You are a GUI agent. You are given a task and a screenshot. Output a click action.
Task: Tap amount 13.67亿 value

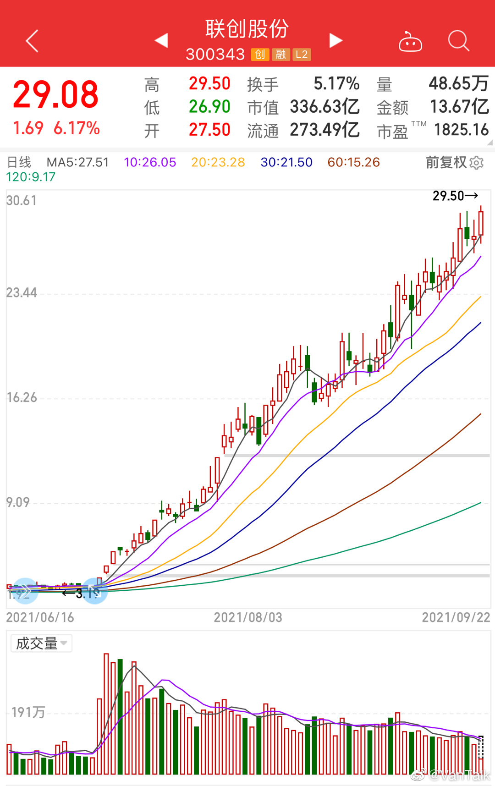point(460,106)
